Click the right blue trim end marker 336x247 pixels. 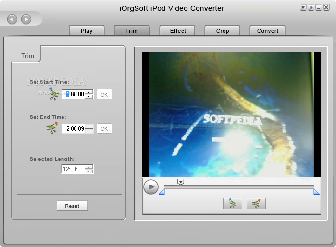pyautogui.click(x=316, y=192)
